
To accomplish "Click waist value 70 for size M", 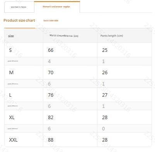I will (51, 73).
